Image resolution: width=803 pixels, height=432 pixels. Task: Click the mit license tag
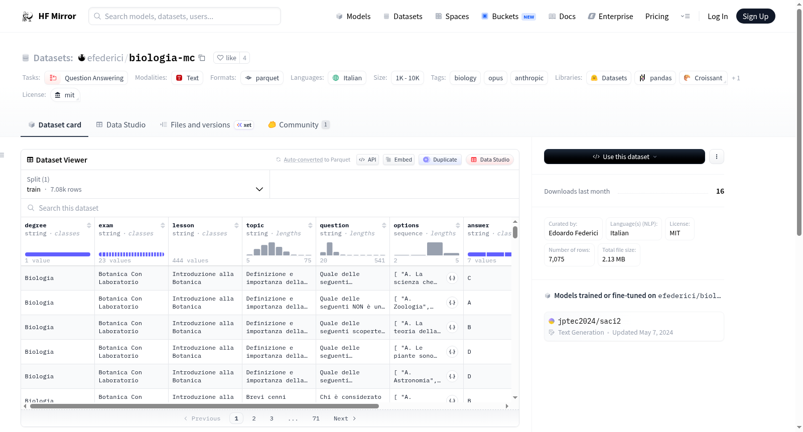coord(65,95)
